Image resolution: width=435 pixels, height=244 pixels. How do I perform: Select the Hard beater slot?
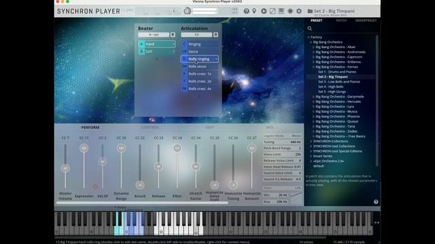157,44
